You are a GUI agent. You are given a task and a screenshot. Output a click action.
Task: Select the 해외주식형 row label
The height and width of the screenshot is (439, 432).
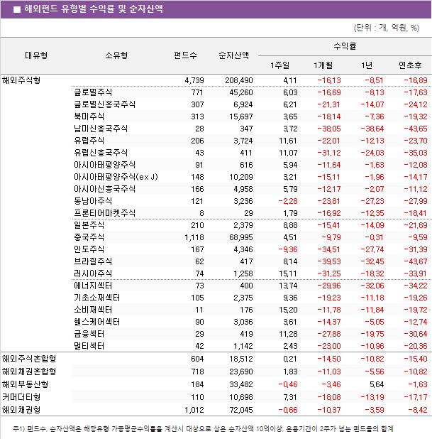[21, 80]
